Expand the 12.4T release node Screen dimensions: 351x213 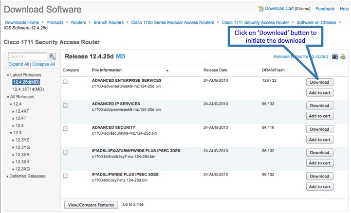coord(13,119)
